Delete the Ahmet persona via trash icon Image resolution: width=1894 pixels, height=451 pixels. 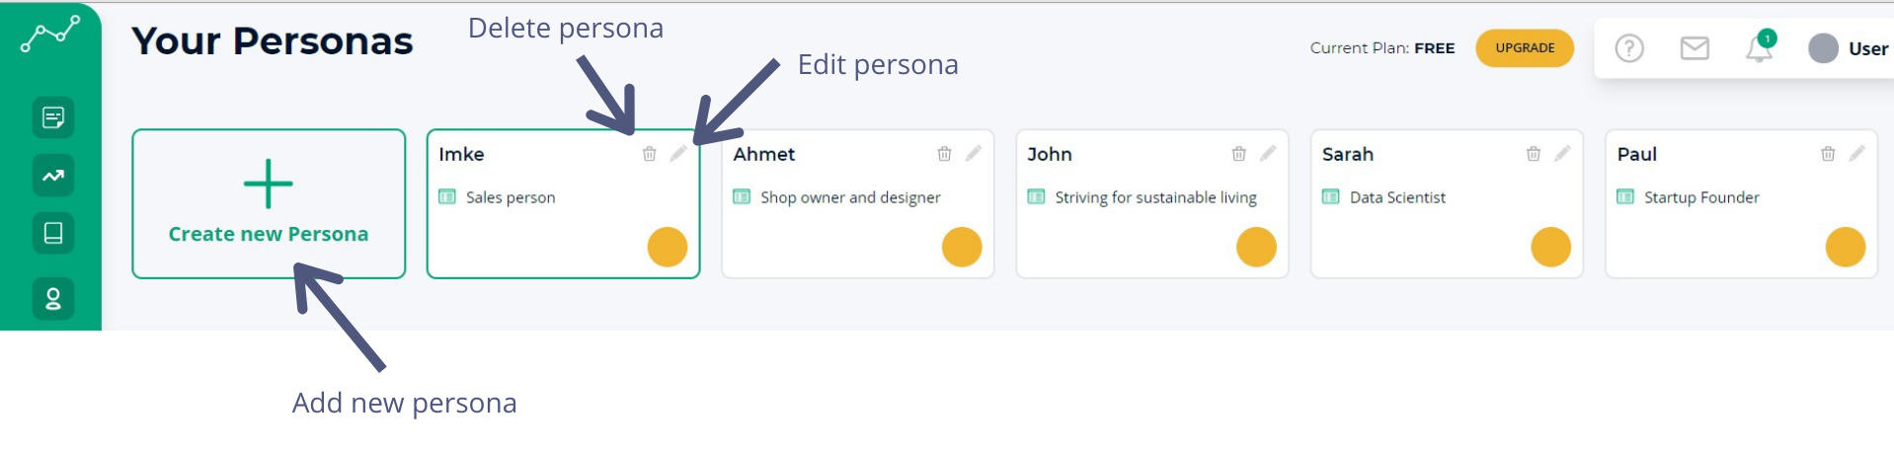tap(944, 154)
